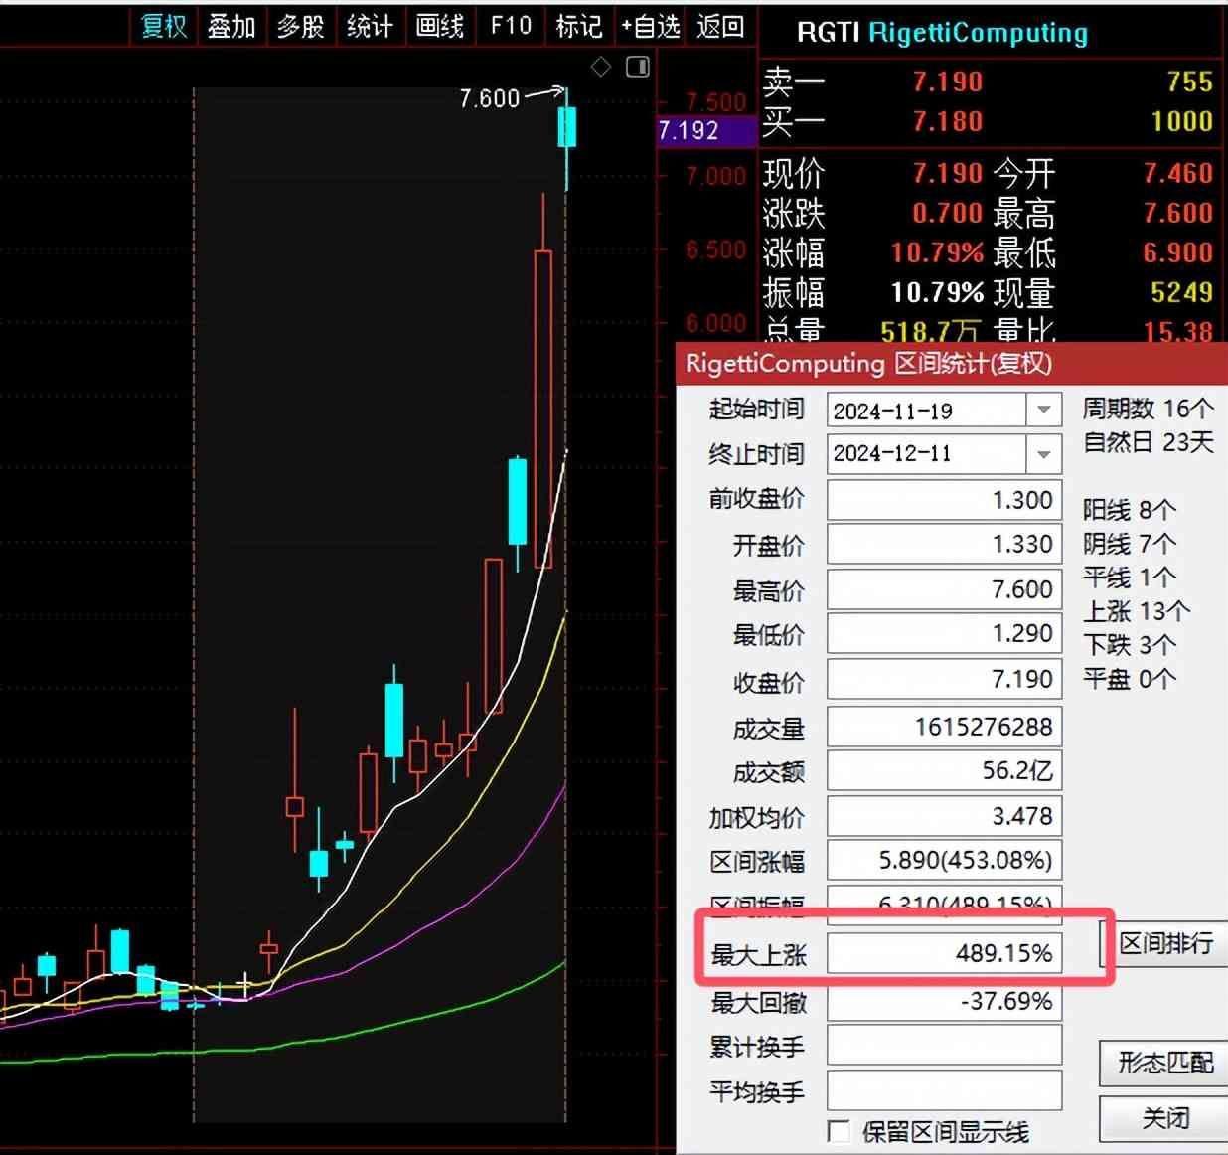
Task: Open the 复权 toolbar option
Action: click(x=164, y=26)
